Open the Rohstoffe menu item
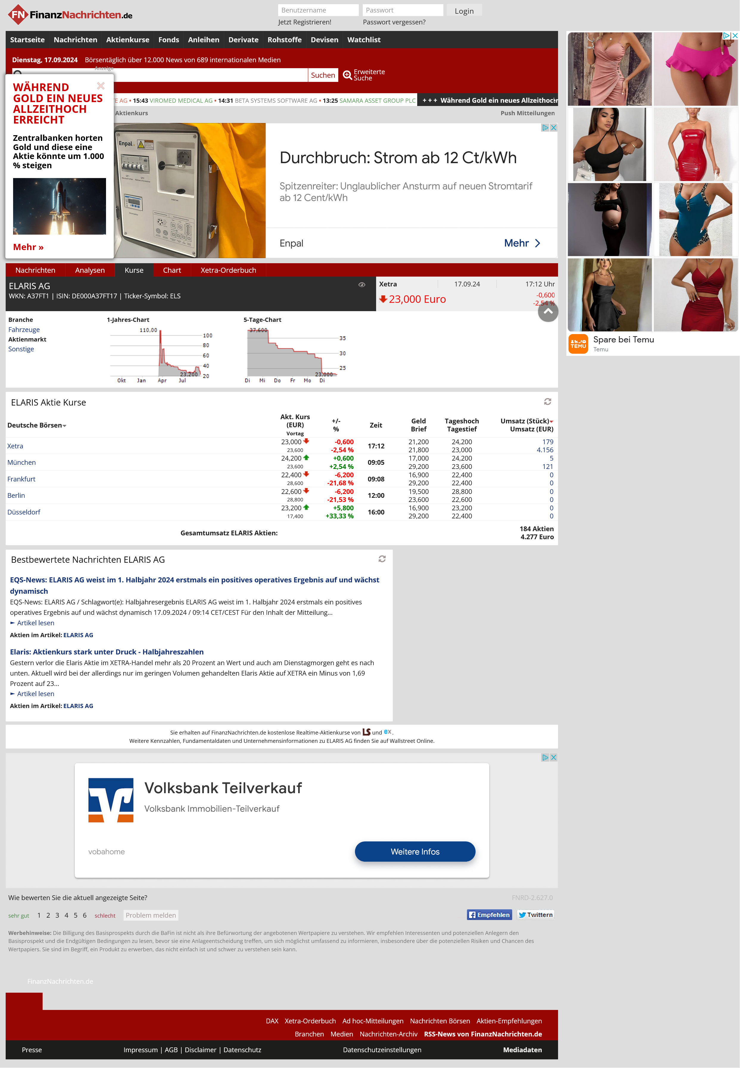This screenshot has height=1068, width=740. (284, 40)
